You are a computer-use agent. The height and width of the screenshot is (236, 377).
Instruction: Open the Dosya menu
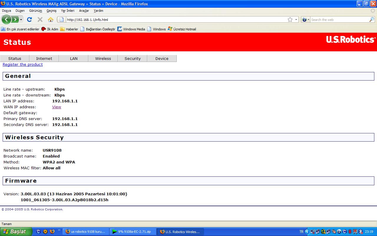coord(6,11)
